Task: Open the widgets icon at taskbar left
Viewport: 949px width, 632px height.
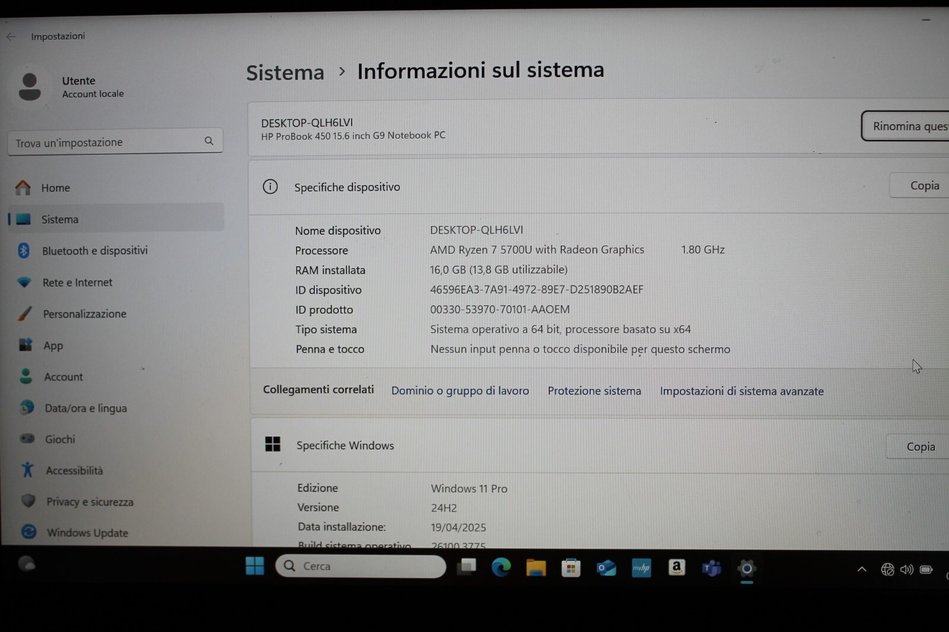Action: (27, 564)
